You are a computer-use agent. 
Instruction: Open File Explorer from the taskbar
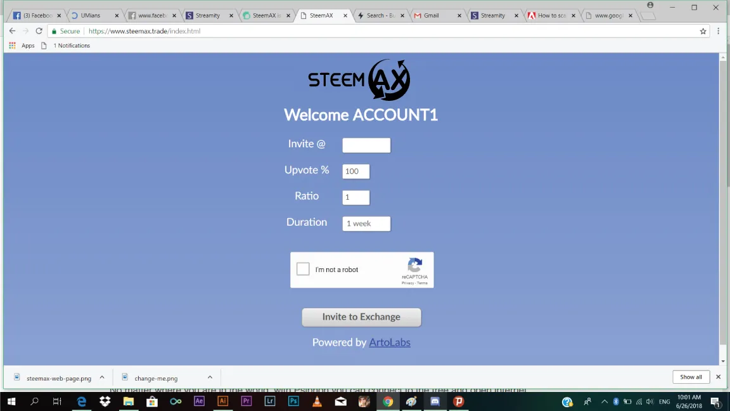[129, 401]
